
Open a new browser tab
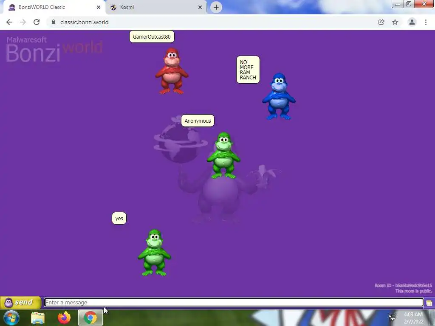click(x=216, y=7)
